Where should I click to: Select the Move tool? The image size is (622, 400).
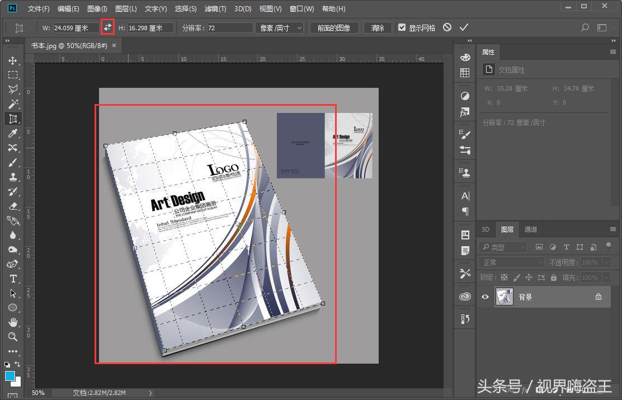pyautogui.click(x=13, y=60)
